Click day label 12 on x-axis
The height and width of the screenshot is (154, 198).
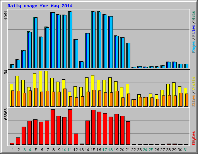click(75, 150)
